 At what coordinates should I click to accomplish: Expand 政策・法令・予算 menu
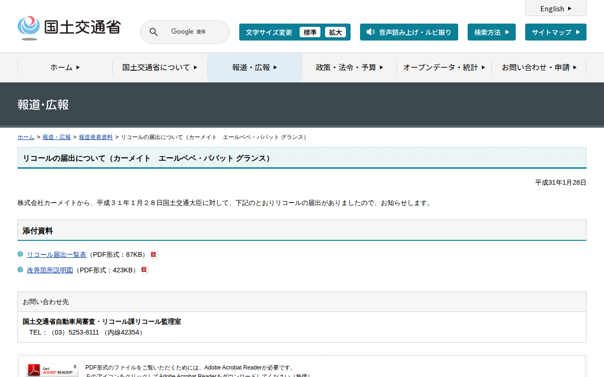[349, 67]
